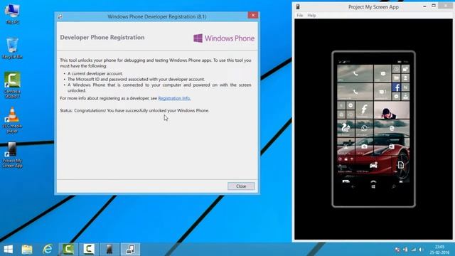Tap the Store tile on phone screen
Screen dimensions: 455x256
click(392, 146)
